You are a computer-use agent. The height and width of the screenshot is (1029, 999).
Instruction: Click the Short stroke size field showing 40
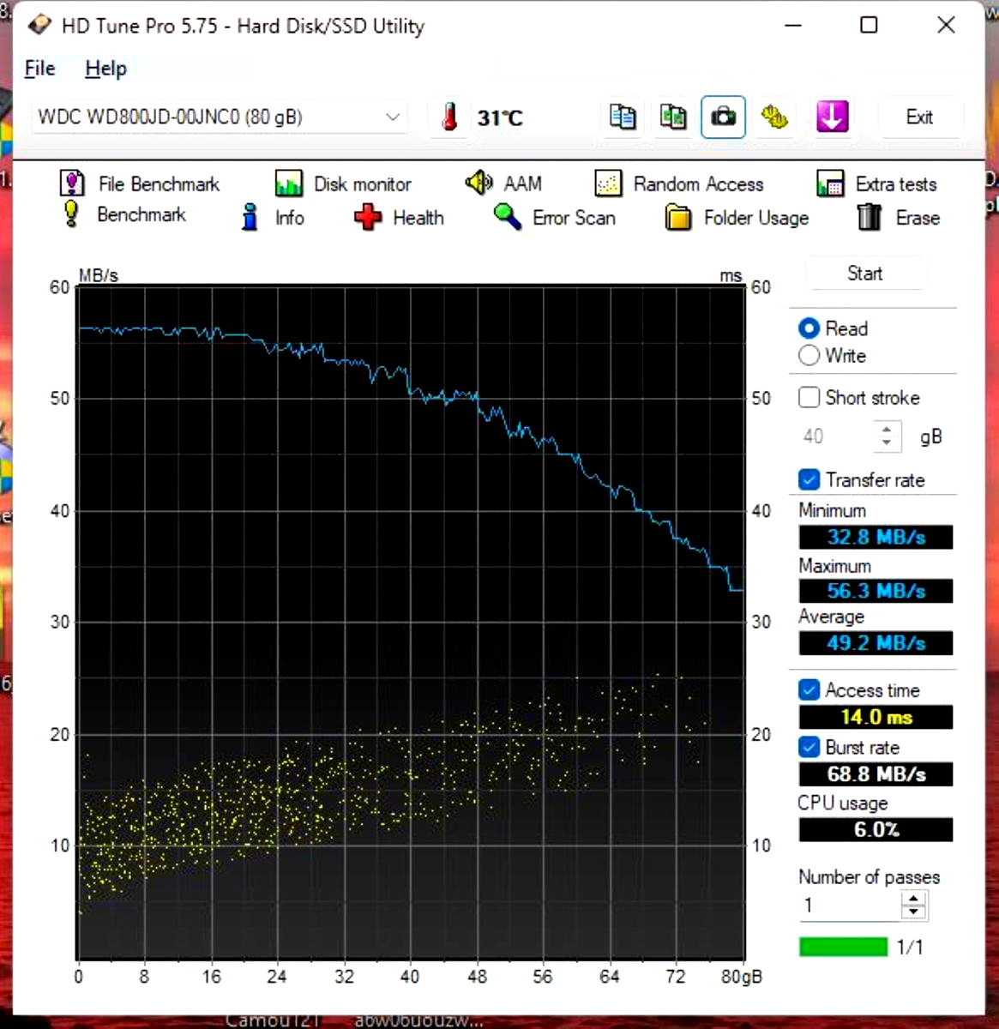coord(837,436)
